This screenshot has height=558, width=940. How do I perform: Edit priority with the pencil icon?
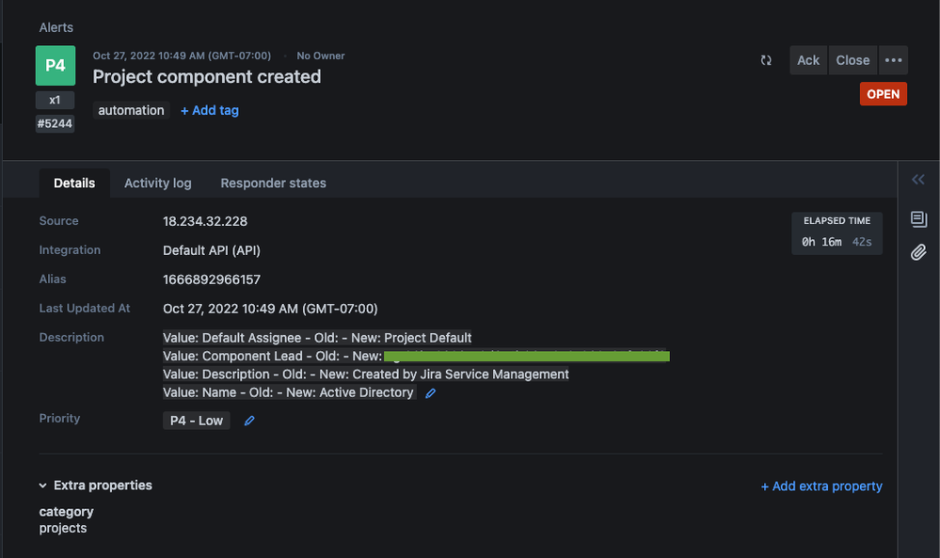pos(249,421)
